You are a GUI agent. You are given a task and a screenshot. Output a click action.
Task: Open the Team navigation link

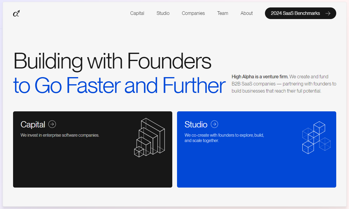pyautogui.click(x=222, y=13)
